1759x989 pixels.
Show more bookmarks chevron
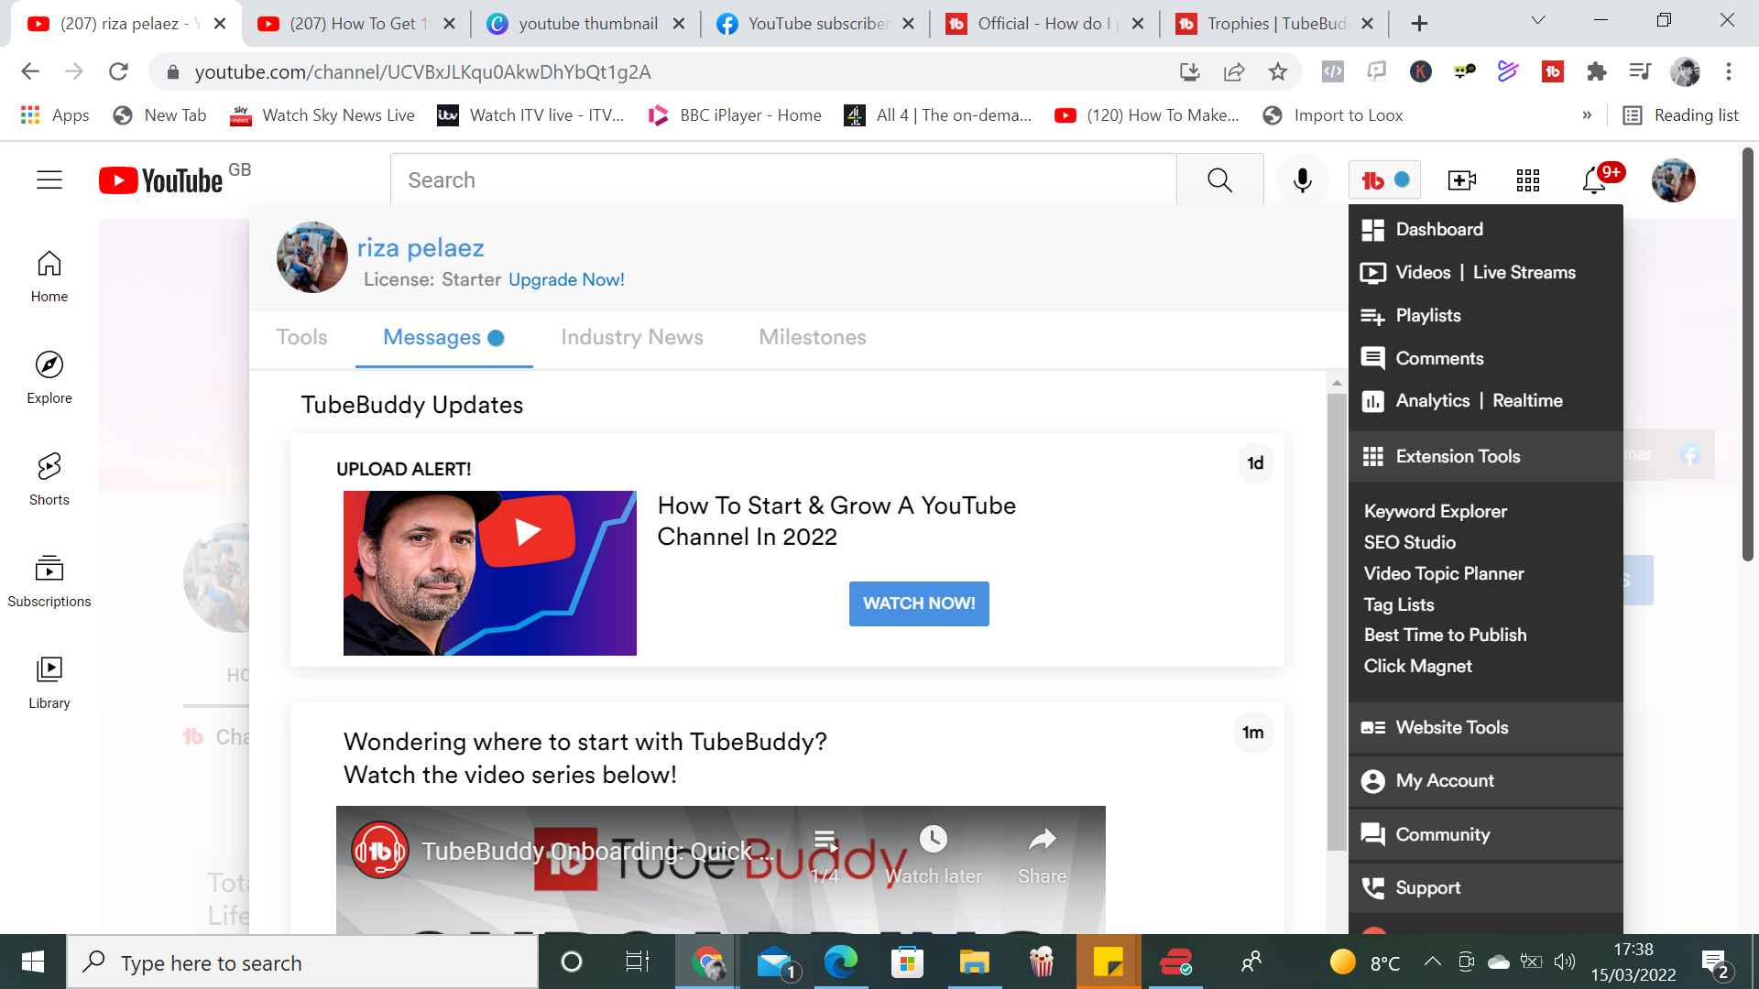1587,114
